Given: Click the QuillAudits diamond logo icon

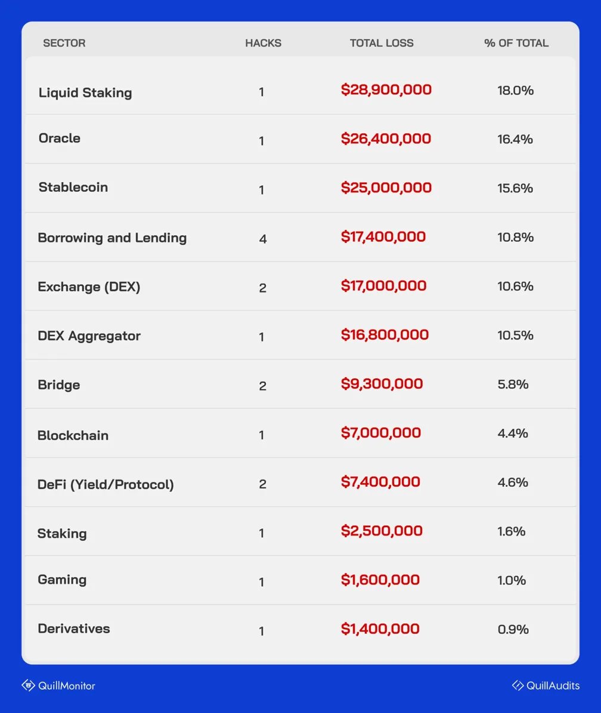Looking at the screenshot, I should pyautogui.click(x=518, y=685).
